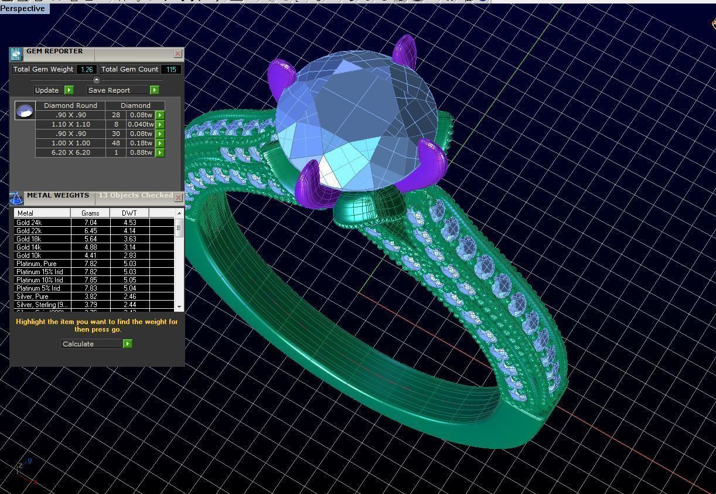Screen dimensions: 716x494
Task: Click the 1.00 X 1.00 size cell
Action: (70, 143)
